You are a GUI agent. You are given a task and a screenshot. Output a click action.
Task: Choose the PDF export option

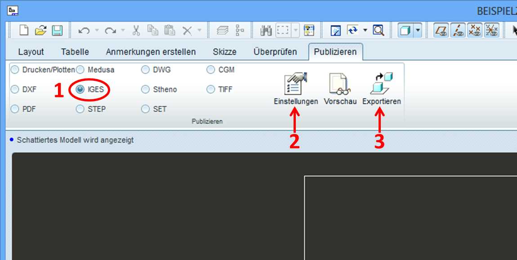tap(15, 109)
